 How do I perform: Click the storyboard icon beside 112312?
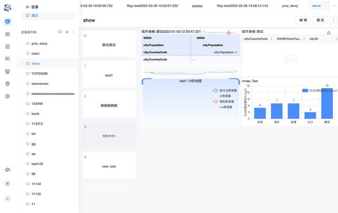(27, 124)
